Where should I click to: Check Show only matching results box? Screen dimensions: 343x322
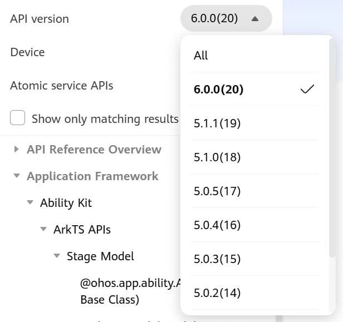point(17,118)
